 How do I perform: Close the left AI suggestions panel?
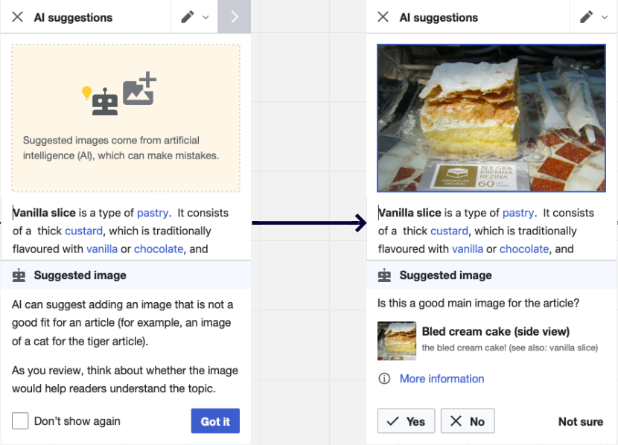(x=17, y=17)
